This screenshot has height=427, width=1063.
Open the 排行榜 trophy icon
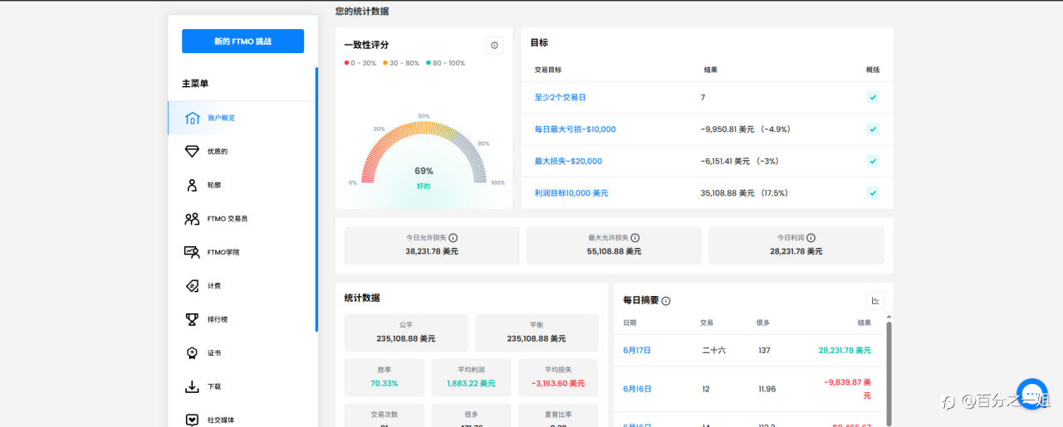pos(192,319)
